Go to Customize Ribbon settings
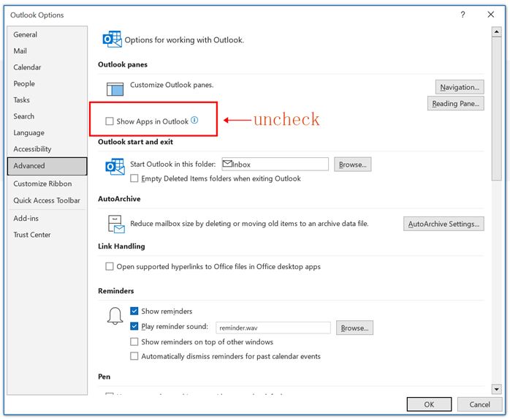 pos(47,184)
